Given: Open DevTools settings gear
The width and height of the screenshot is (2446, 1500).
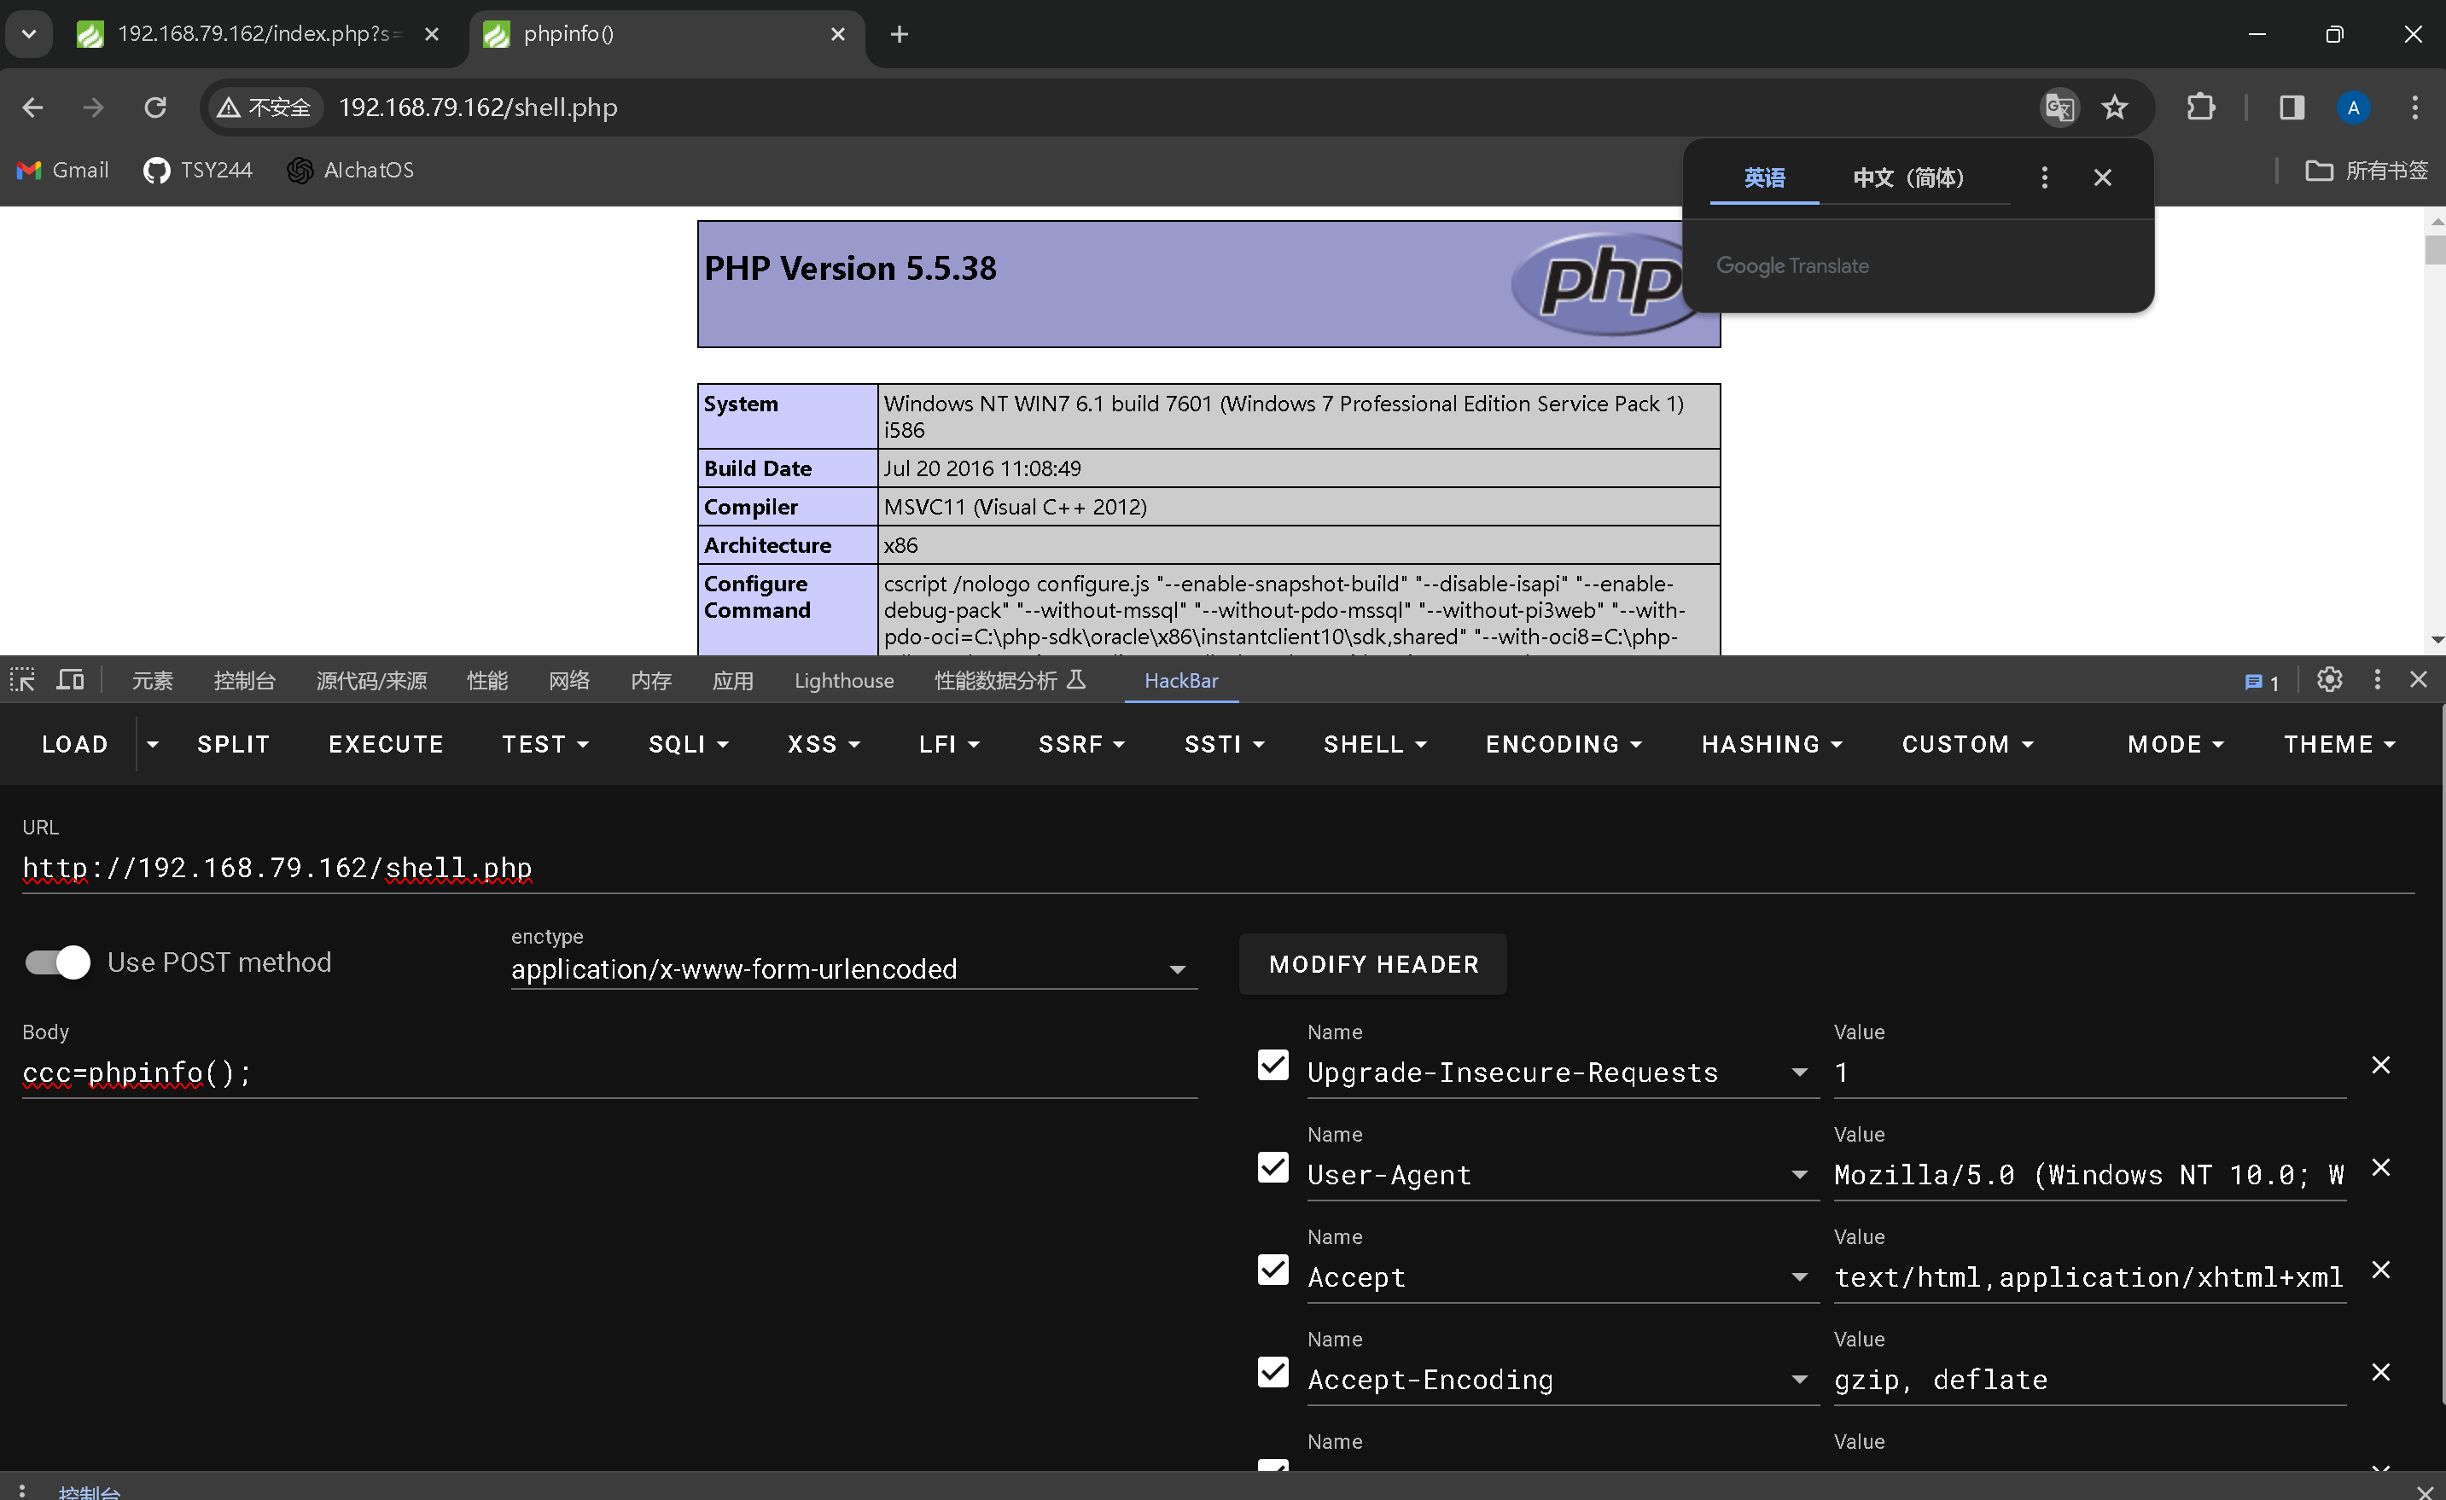Looking at the screenshot, I should (x=2329, y=680).
